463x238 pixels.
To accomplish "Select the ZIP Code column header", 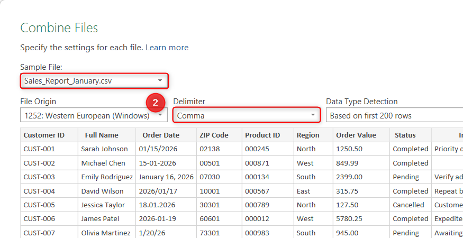I will (x=220, y=135).
